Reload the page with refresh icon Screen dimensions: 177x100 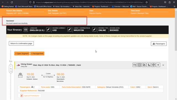12,2
